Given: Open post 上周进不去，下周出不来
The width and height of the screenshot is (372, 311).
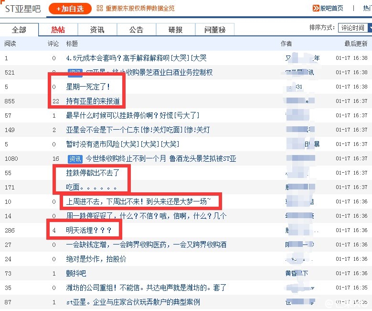Looking at the screenshot, I should point(138,201).
